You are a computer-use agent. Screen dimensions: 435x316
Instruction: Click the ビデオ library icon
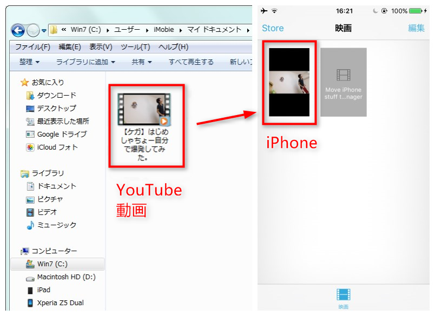[x=30, y=212]
